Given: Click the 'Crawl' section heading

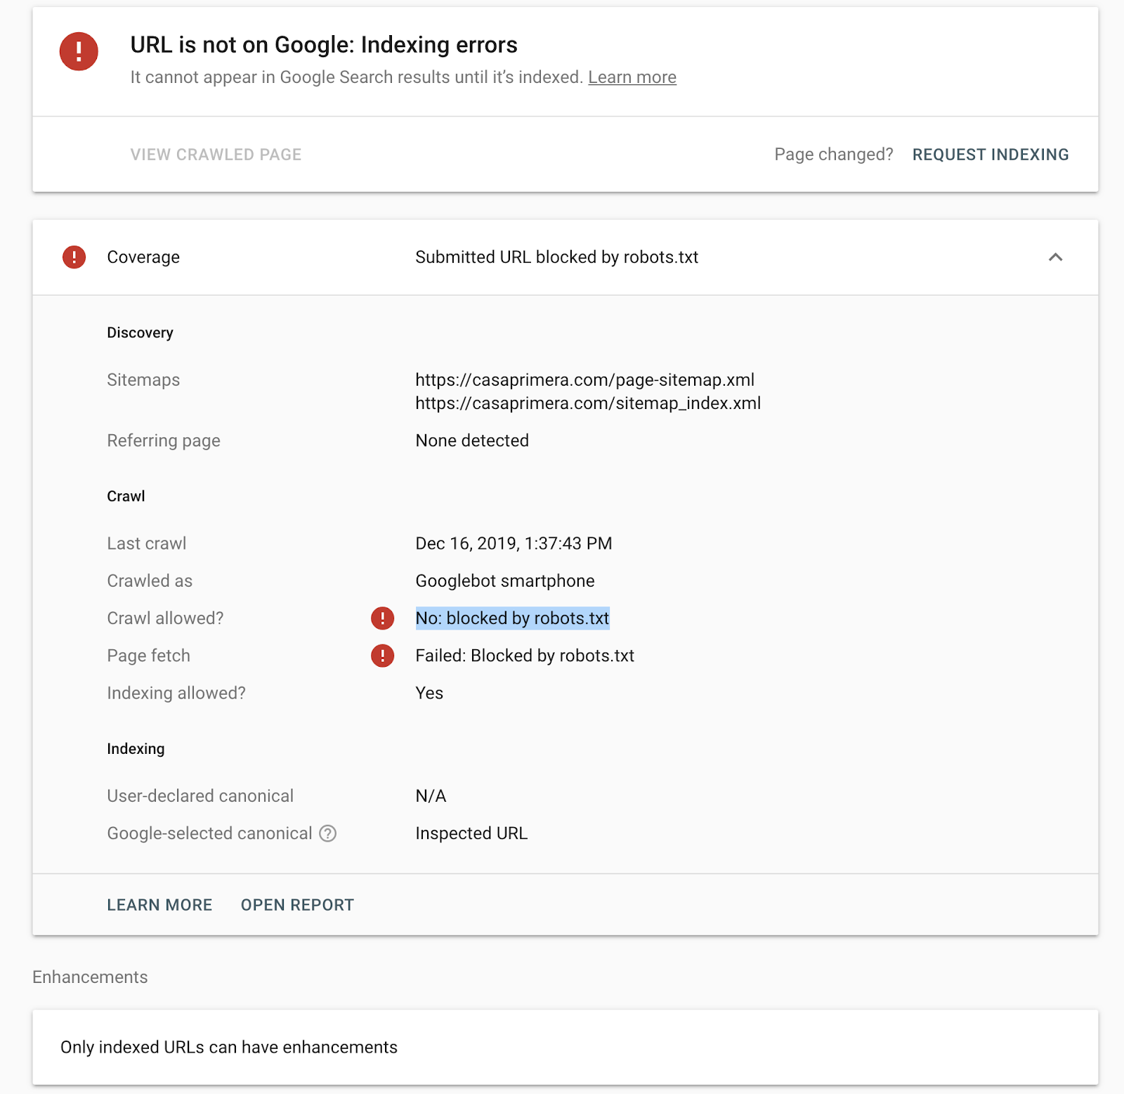Looking at the screenshot, I should (x=126, y=496).
